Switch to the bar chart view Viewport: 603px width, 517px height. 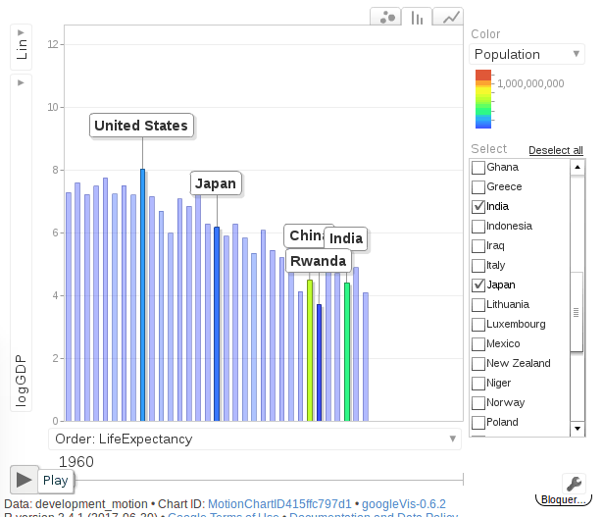[418, 17]
